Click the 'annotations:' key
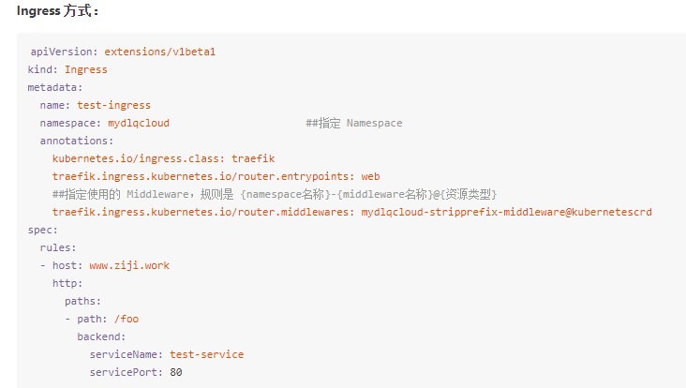This screenshot has width=686, height=388. [x=77, y=141]
